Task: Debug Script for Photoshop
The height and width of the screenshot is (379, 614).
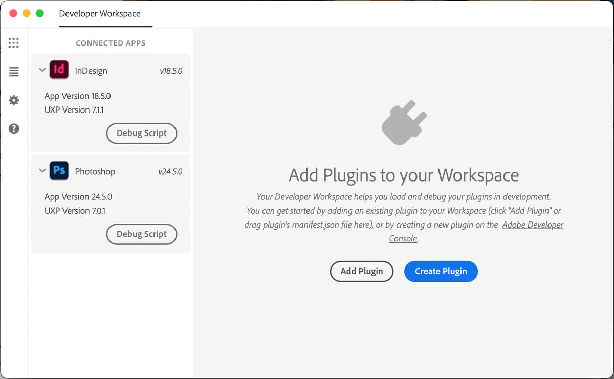Action: tap(142, 234)
